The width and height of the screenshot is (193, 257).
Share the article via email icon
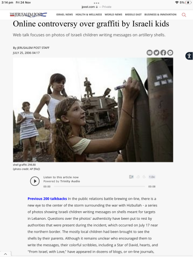pos(150,53)
